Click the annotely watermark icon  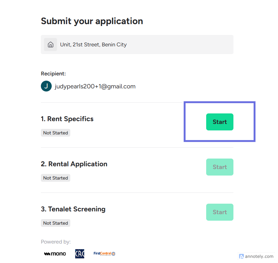click(x=241, y=256)
